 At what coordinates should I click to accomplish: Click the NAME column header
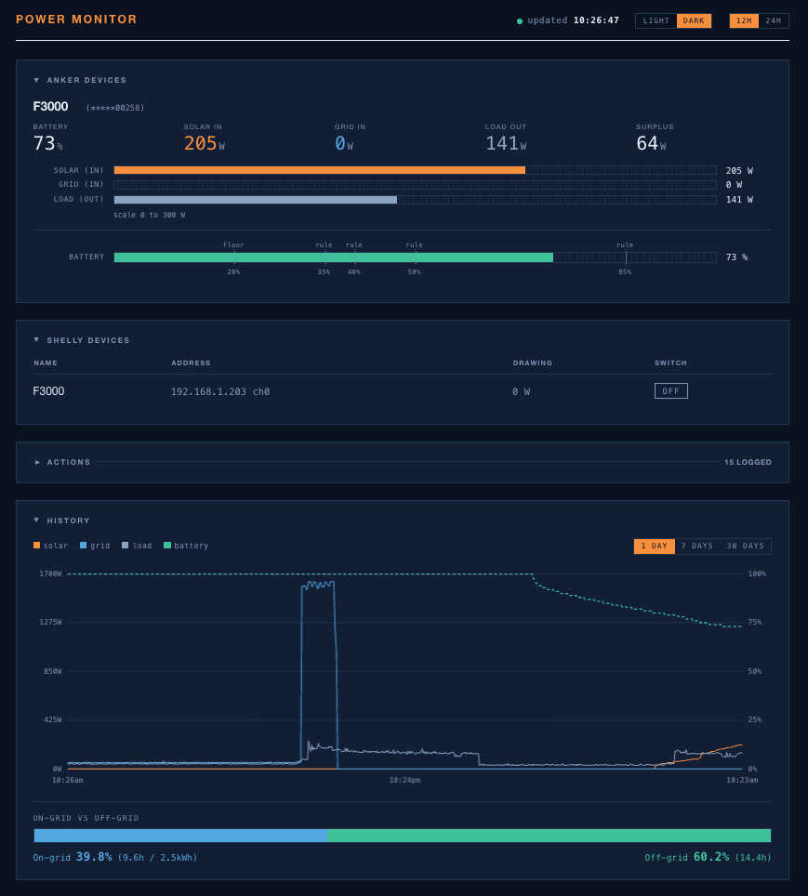[46, 362]
